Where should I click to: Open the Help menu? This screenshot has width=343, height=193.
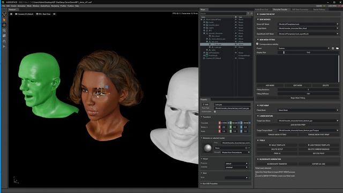(77, 6)
